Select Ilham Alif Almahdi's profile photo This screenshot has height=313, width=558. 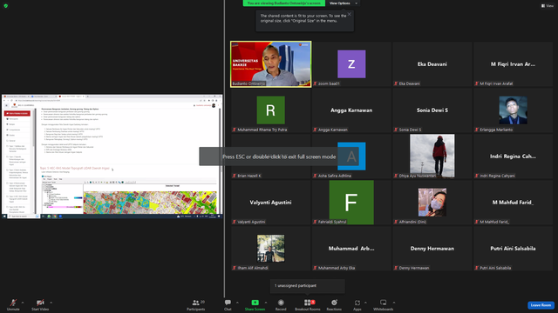pos(271,248)
